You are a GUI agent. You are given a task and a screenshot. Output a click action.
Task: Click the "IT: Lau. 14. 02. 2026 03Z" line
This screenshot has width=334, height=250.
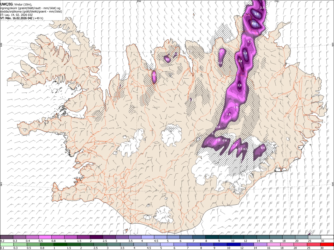coord(16,15)
